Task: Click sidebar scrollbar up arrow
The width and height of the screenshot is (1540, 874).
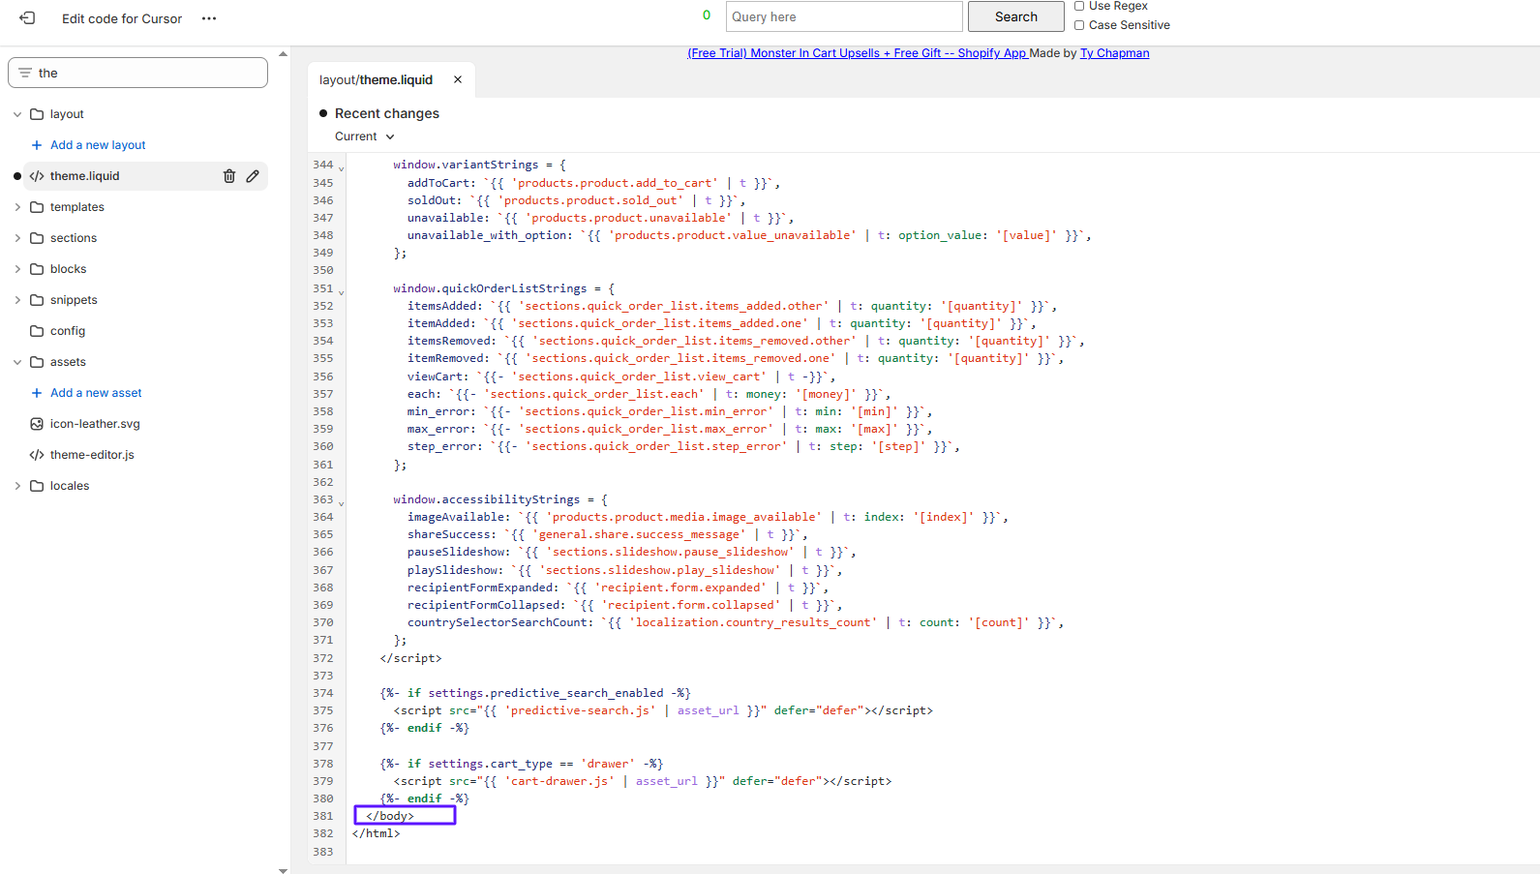Action: [x=283, y=54]
